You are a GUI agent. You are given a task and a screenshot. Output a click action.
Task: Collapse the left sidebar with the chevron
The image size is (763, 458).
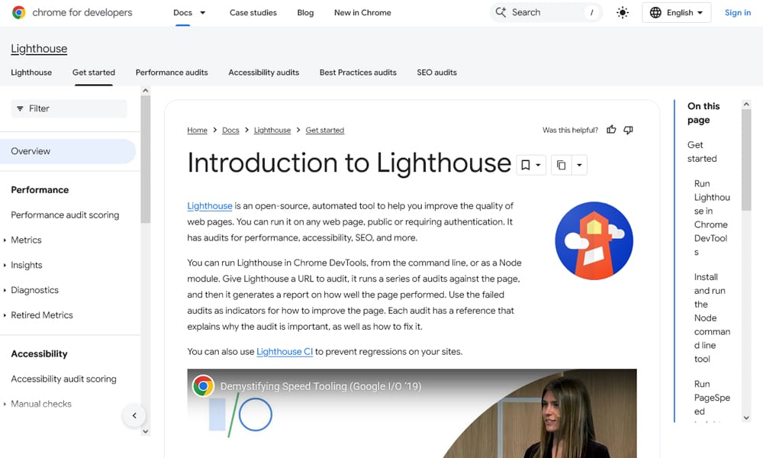[134, 415]
